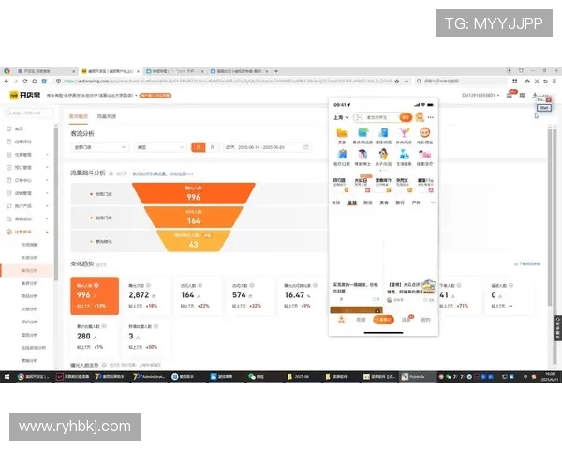
Task: Tap the 电影/演出 category icon in phone preview
Action: tap(424, 132)
